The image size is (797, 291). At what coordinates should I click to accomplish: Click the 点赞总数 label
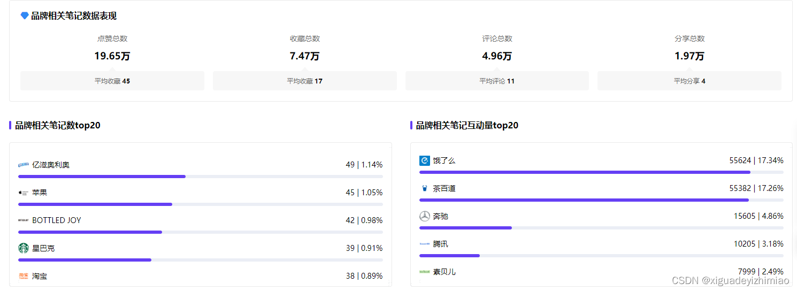[112, 39]
